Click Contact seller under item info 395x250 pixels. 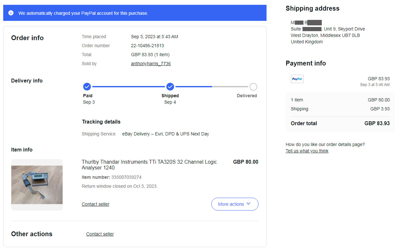95,204
